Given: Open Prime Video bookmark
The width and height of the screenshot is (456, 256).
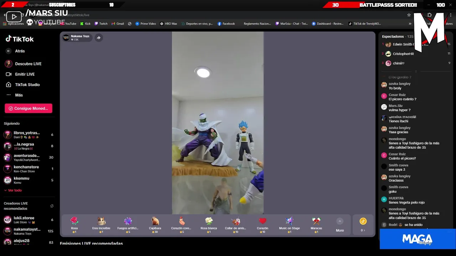Looking at the screenshot, I should click(x=146, y=24).
